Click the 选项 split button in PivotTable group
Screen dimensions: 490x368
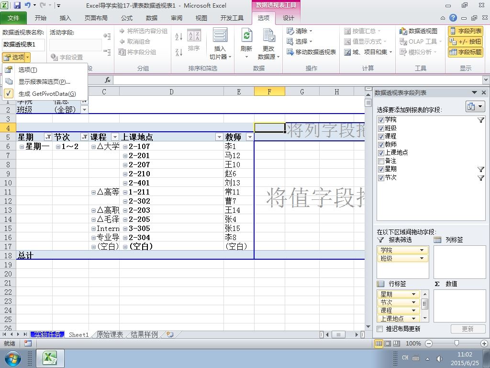click(16, 57)
